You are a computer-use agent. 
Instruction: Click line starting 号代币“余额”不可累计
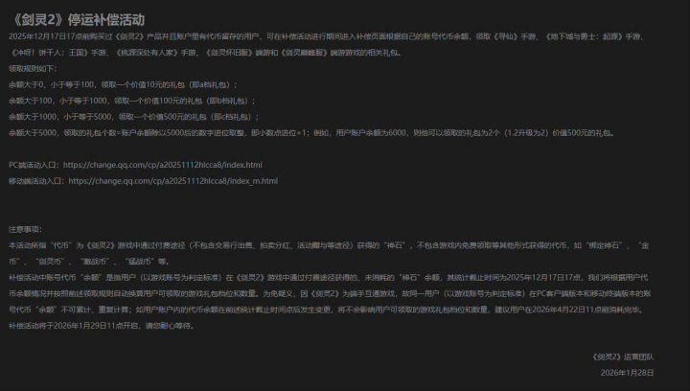pos(327,310)
